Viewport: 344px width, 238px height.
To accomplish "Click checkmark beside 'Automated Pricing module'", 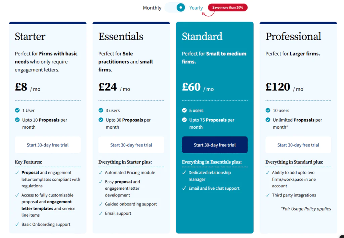I will pyautogui.click(x=100, y=172).
